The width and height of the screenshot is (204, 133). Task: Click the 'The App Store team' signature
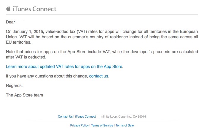coord(24,95)
